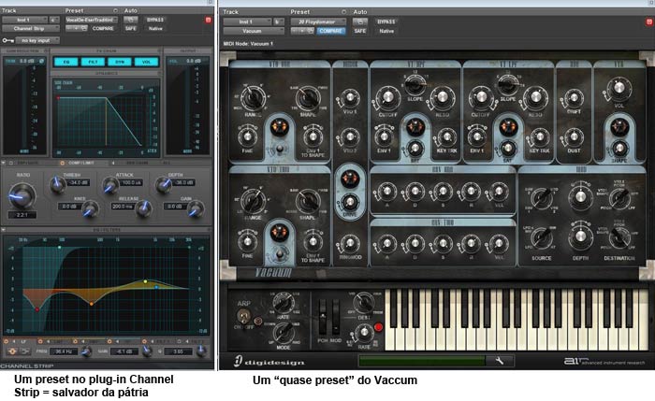655x401 pixels.
Task: Toggle BYPASS in the Channel Strip window
Action: coord(155,20)
